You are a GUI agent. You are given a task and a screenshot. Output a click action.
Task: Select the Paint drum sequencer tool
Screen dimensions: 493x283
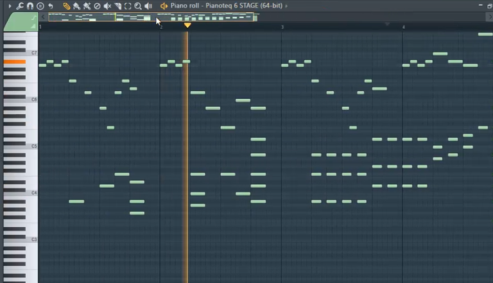(x=87, y=6)
